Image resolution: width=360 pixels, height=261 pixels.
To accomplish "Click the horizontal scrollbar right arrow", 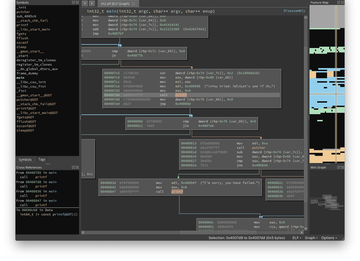I will [302, 232].
